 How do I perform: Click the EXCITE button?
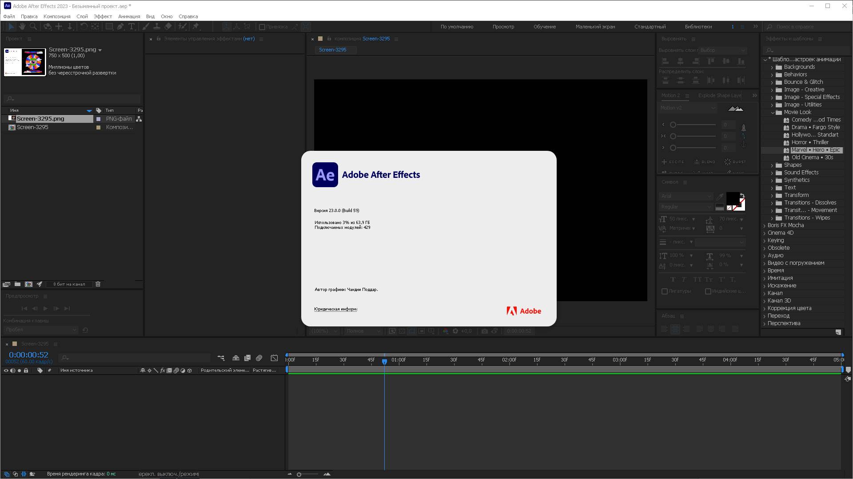[673, 162]
